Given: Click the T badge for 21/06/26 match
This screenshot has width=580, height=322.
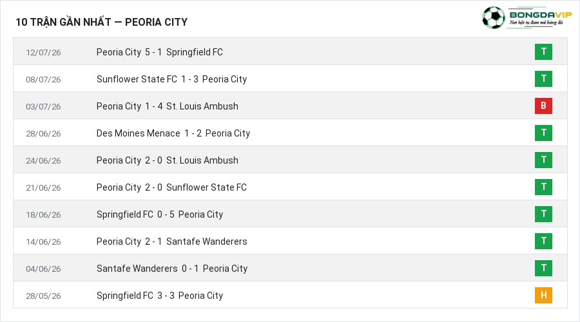Looking at the screenshot, I should pos(543,187).
